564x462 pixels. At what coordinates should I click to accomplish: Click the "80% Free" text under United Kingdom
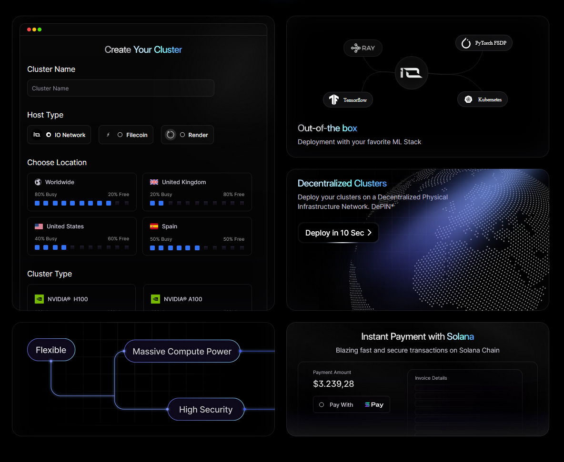[234, 194]
